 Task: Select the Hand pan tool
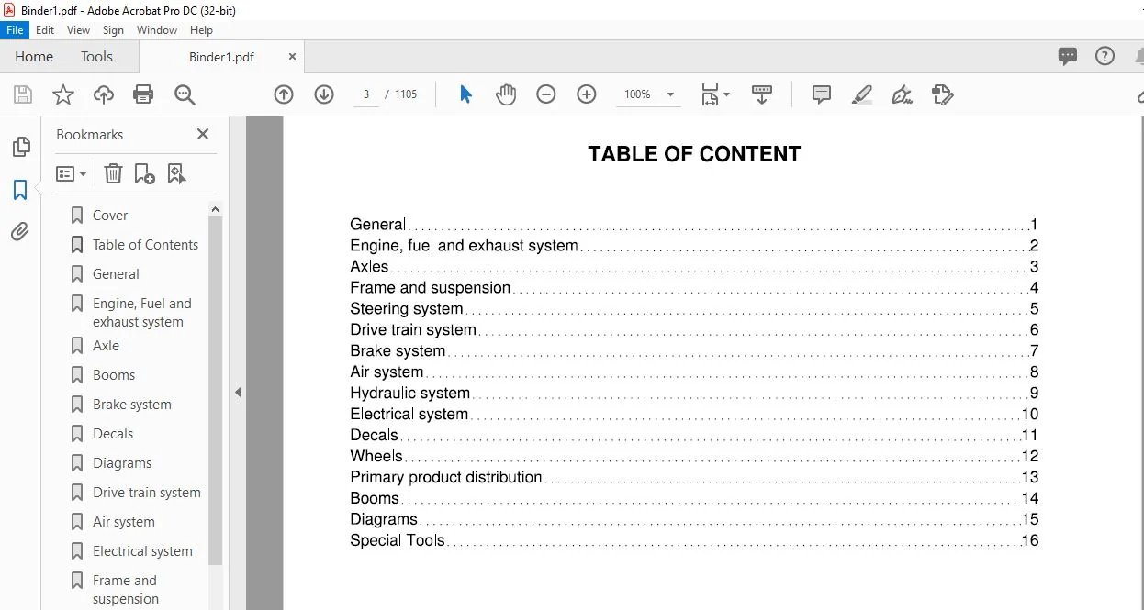tap(506, 94)
